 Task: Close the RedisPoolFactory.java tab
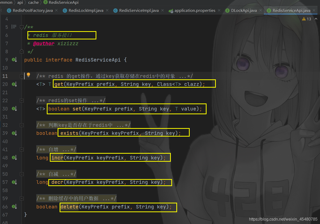[56, 11]
